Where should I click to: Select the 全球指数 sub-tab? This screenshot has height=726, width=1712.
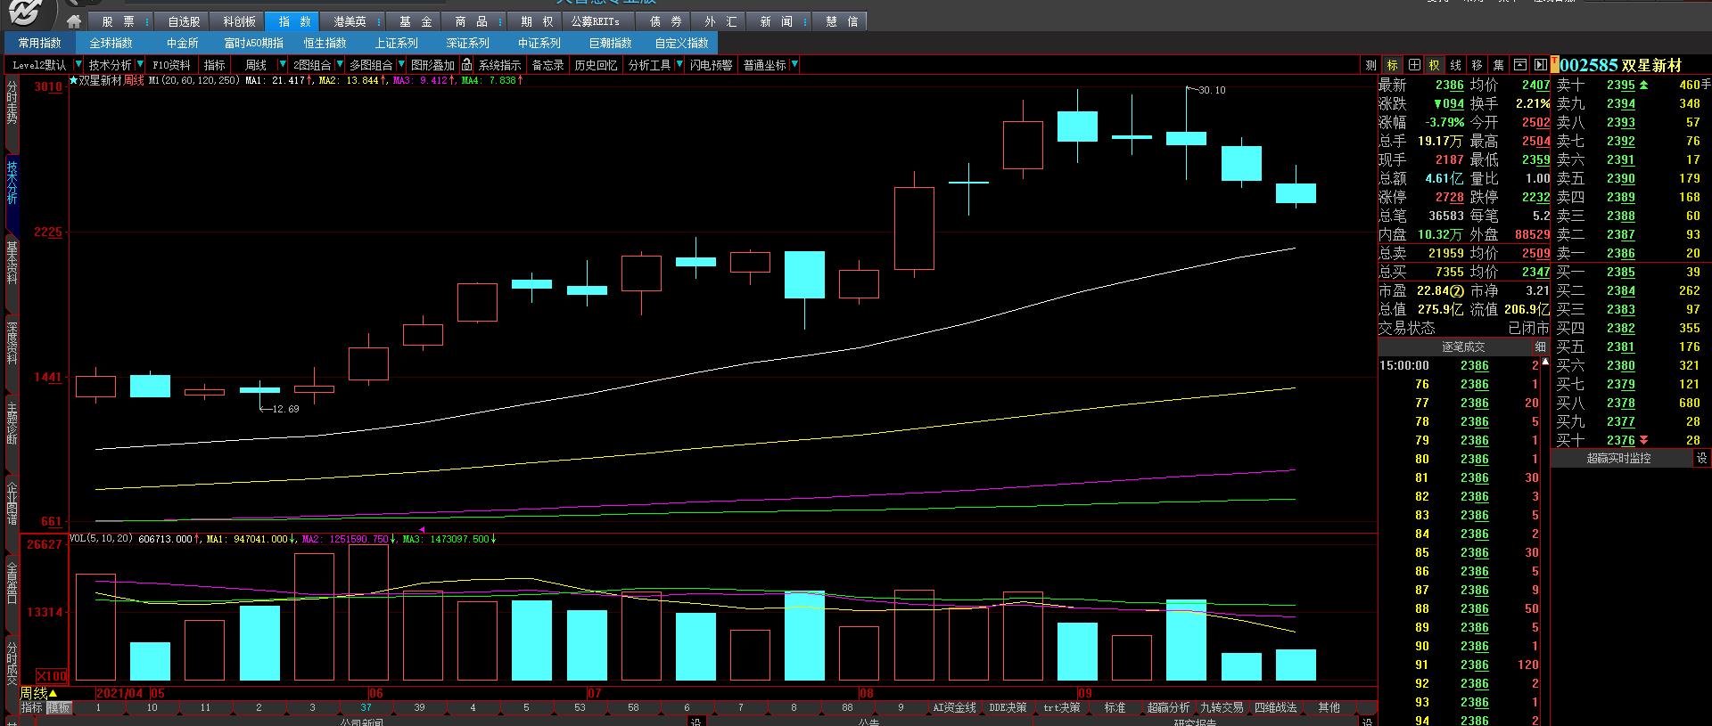pyautogui.click(x=111, y=43)
